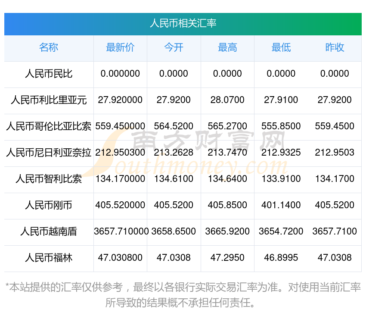Click the low value 401.1400
The height and width of the screenshot is (316, 366).
click(281, 205)
